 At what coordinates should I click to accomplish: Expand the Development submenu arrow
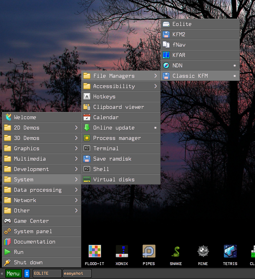click(76, 169)
